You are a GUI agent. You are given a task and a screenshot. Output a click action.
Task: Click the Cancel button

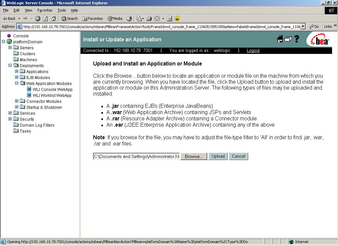point(238,156)
